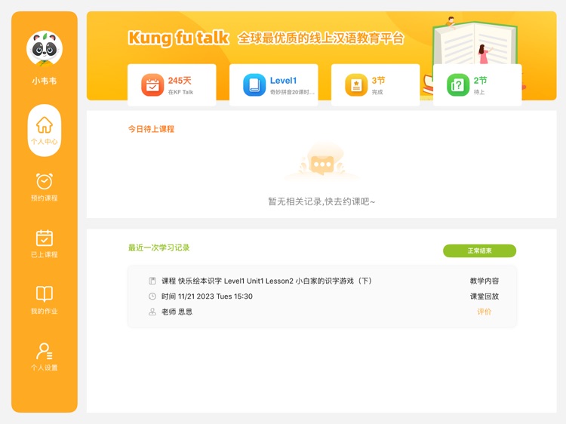Click the 今日待上课程 heading
This screenshot has width=566, height=424.
(x=151, y=129)
